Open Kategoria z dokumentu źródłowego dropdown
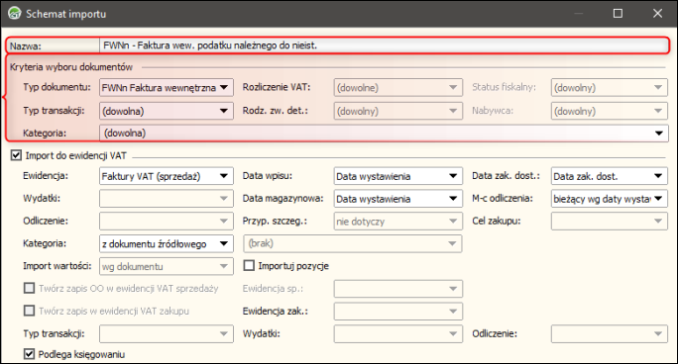The height and width of the screenshot is (364, 678). pyautogui.click(x=167, y=243)
